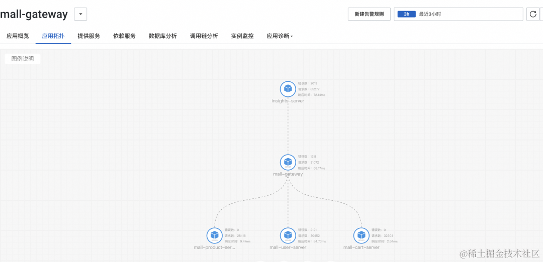Screen dimensions: 543x262
Task: Click the mall-cart-server node label
Action: pyautogui.click(x=361, y=247)
